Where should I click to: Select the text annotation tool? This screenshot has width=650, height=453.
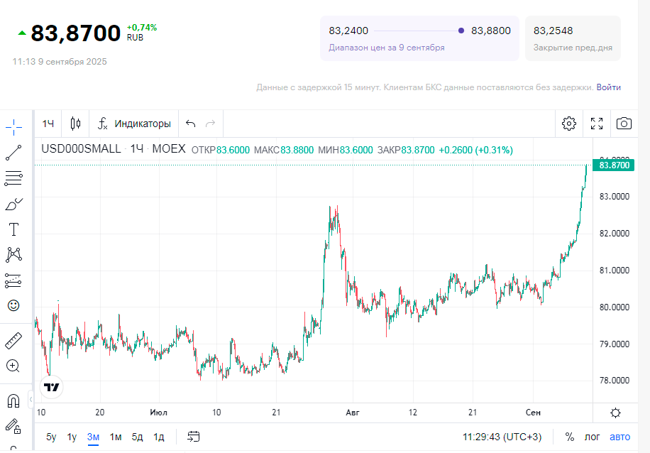(13, 229)
